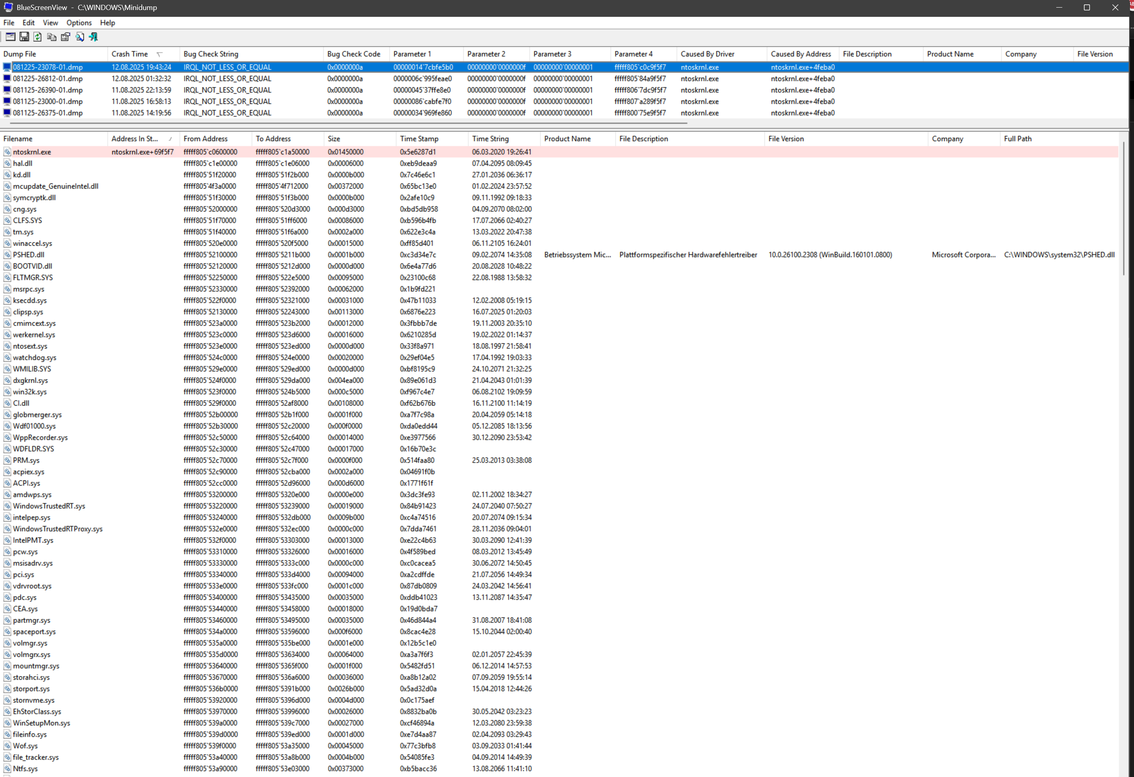This screenshot has height=777, width=1134.
Task: Open Properties toolbar icon
Action: [x=65, y=36]
